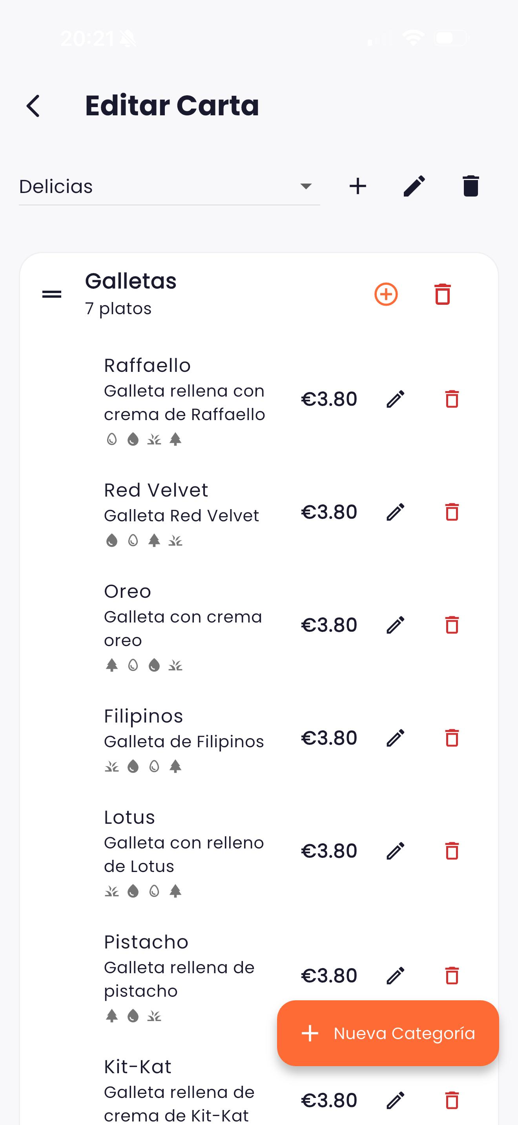The width and height of the screenshot is (518, 1125).
Task: Go back using the arrow icon
Action: tap(33, 106)
